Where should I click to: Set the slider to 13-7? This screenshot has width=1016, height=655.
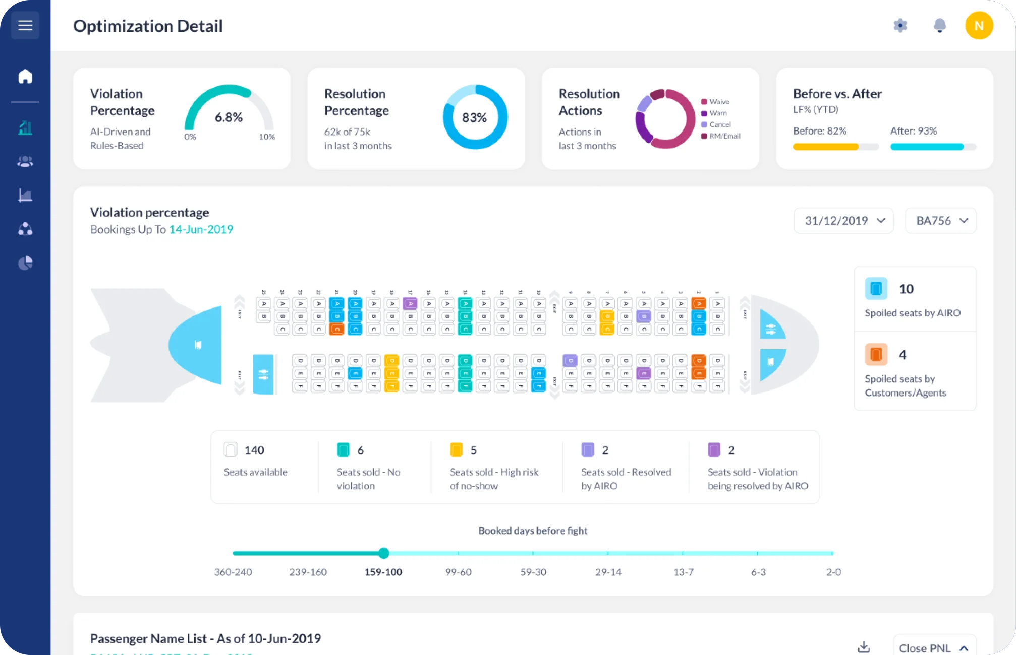684,572
